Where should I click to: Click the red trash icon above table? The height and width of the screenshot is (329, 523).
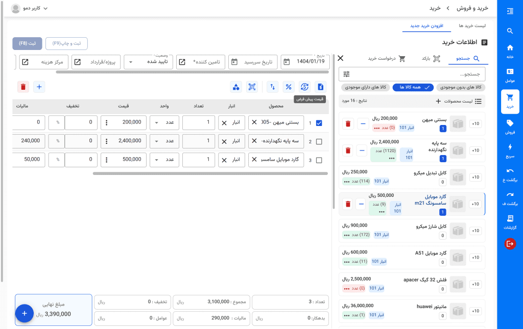pos(23,87)
